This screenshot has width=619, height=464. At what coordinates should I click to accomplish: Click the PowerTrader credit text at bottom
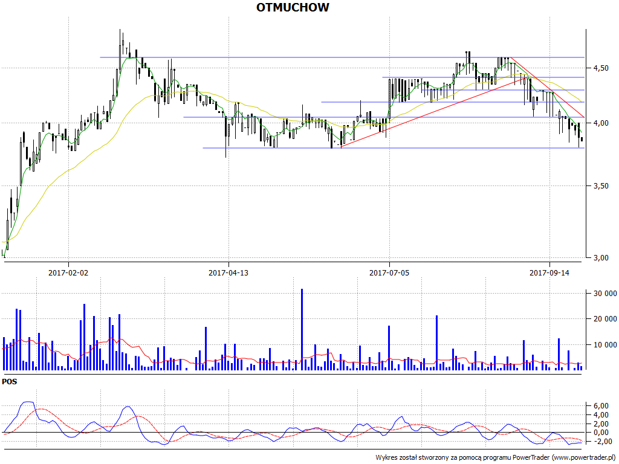(496, 458)
